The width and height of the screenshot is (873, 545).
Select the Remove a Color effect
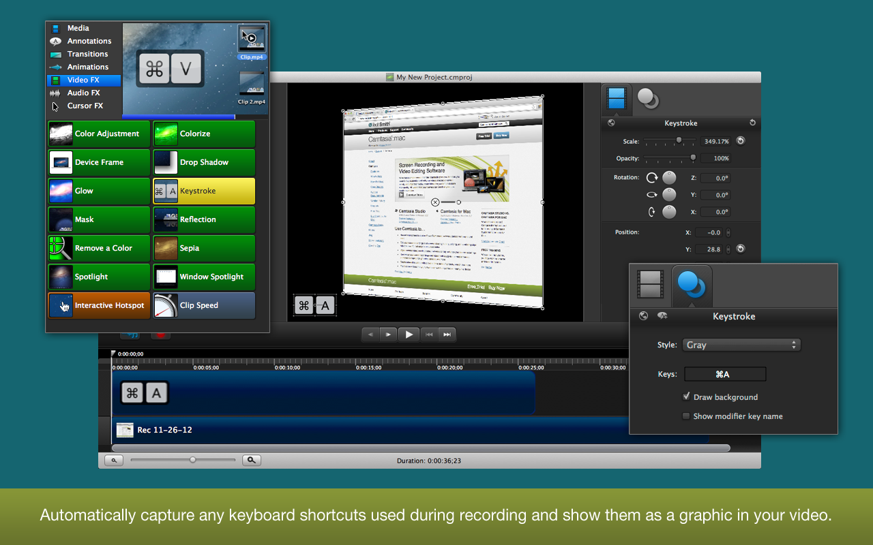click(99, 249)
